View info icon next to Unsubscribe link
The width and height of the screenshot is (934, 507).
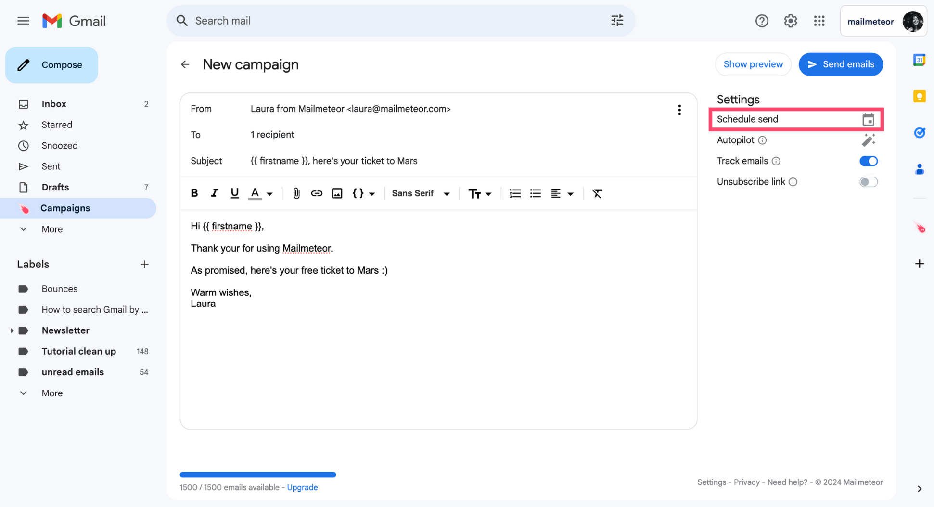click(793, 182)
